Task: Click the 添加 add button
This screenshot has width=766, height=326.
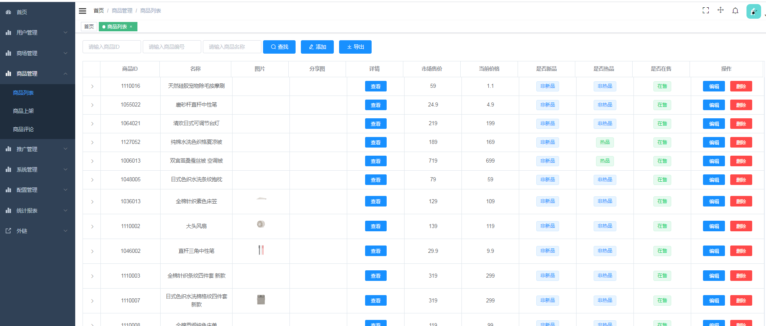Action: [317, 47]
